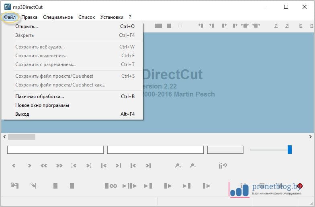Click the small grey field beside volume slider
315x207 pixels.
click(225, 150)
